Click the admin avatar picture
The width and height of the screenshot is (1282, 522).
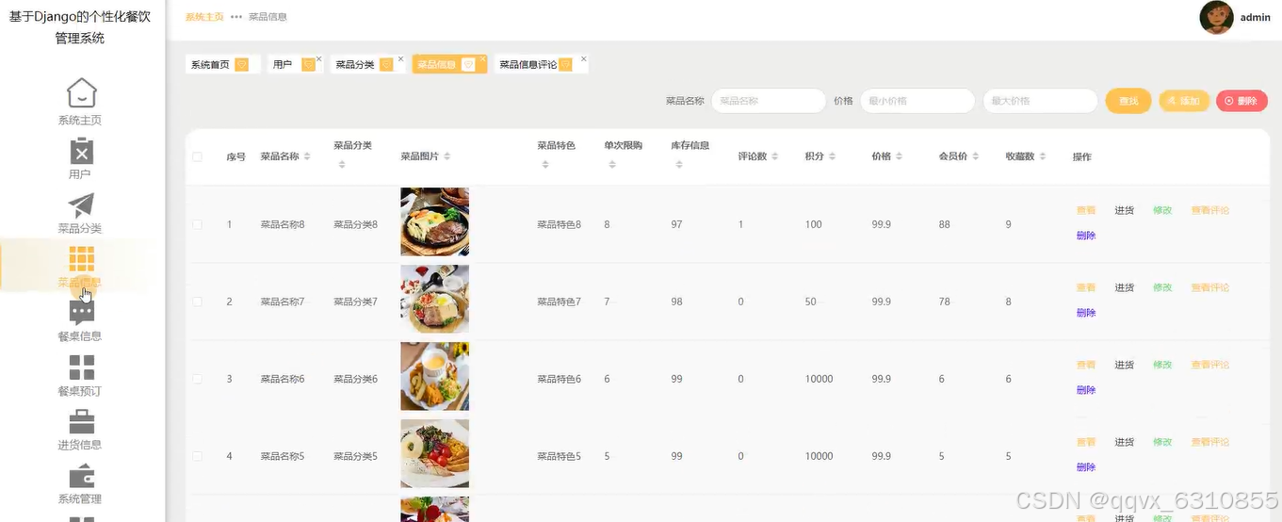tap(1216, 17)
